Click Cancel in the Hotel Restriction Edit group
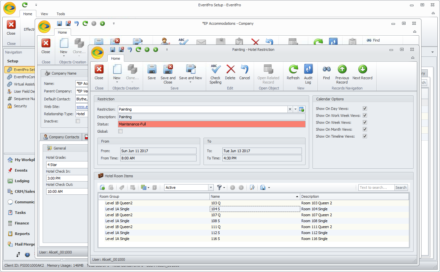This screenshot has width=440, height=272. [244, 72]
